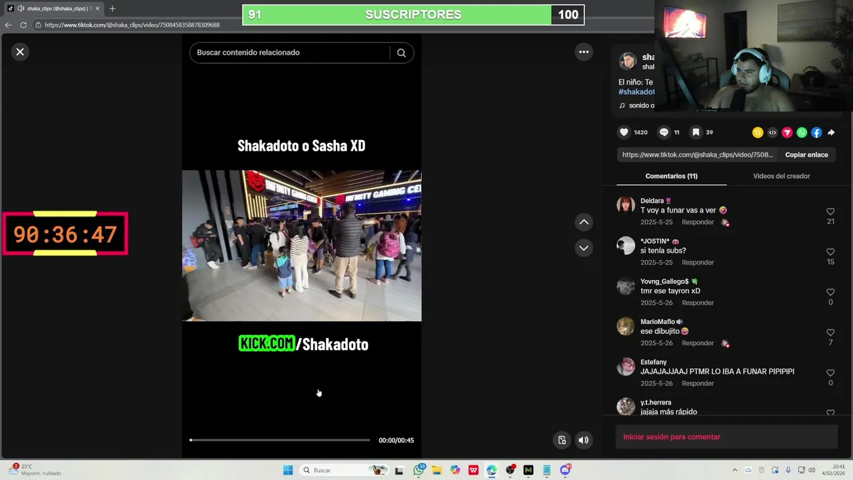853x480 pixels.
Task: Like Deidara's comment
Action: [830, 212]
